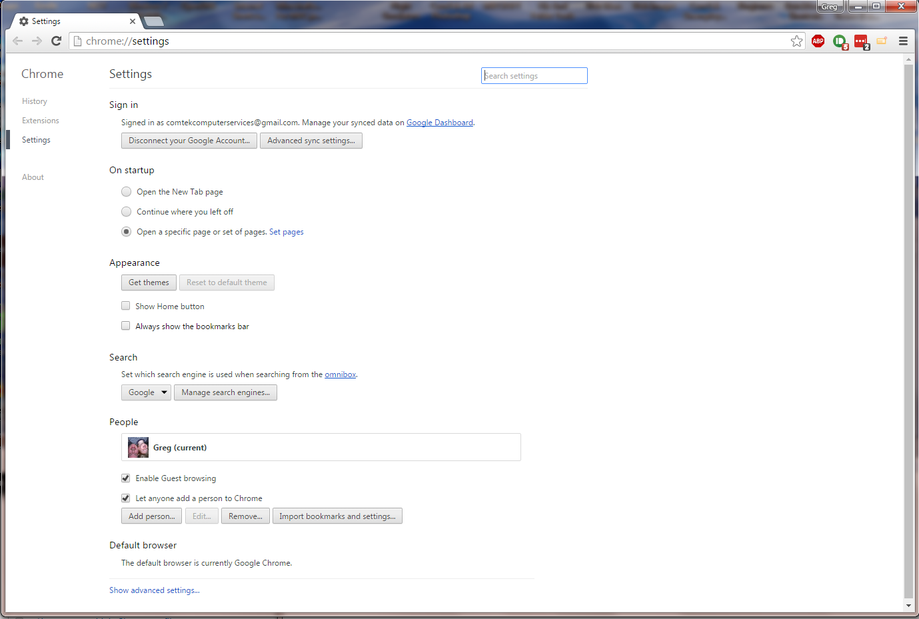Select Settings in the sidebar
919x619 pixels.
click(x=36, y=140)
